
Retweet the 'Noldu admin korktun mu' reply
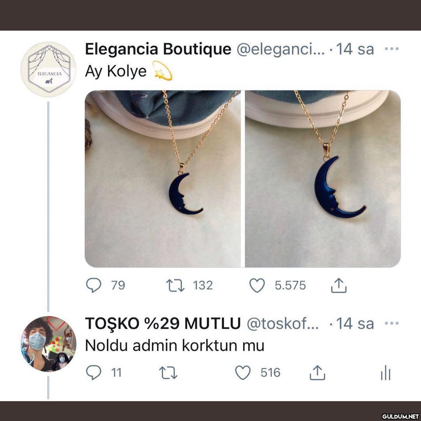[168, 373]
